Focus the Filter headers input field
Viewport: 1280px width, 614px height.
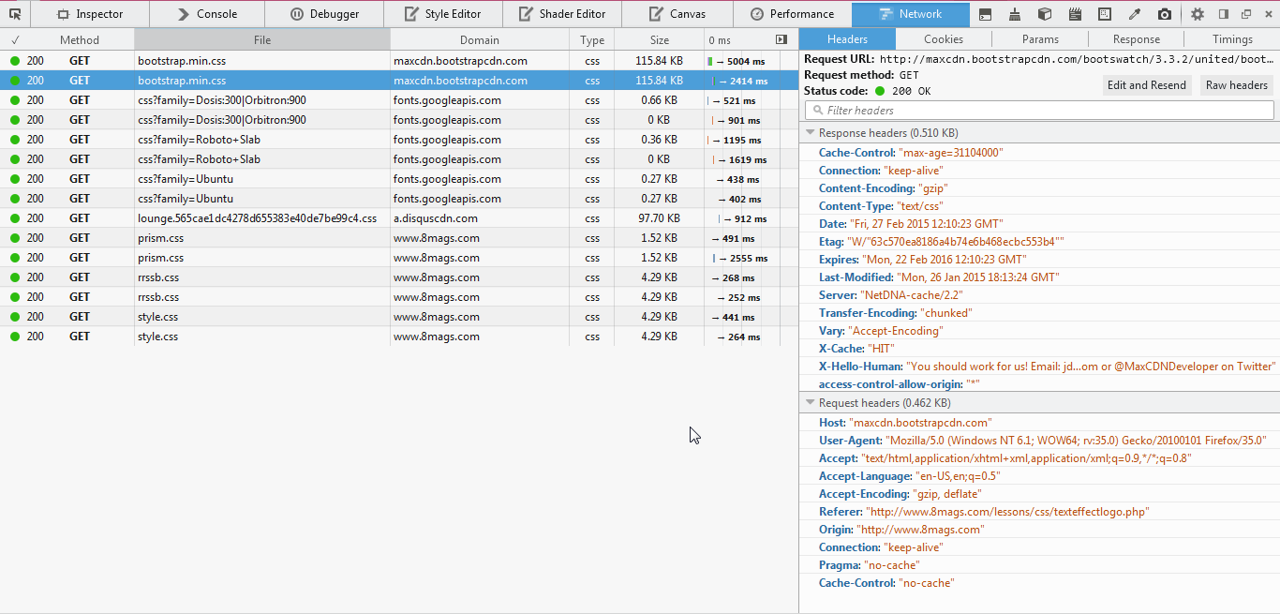pyautogui.click(x=1039, y=111)
